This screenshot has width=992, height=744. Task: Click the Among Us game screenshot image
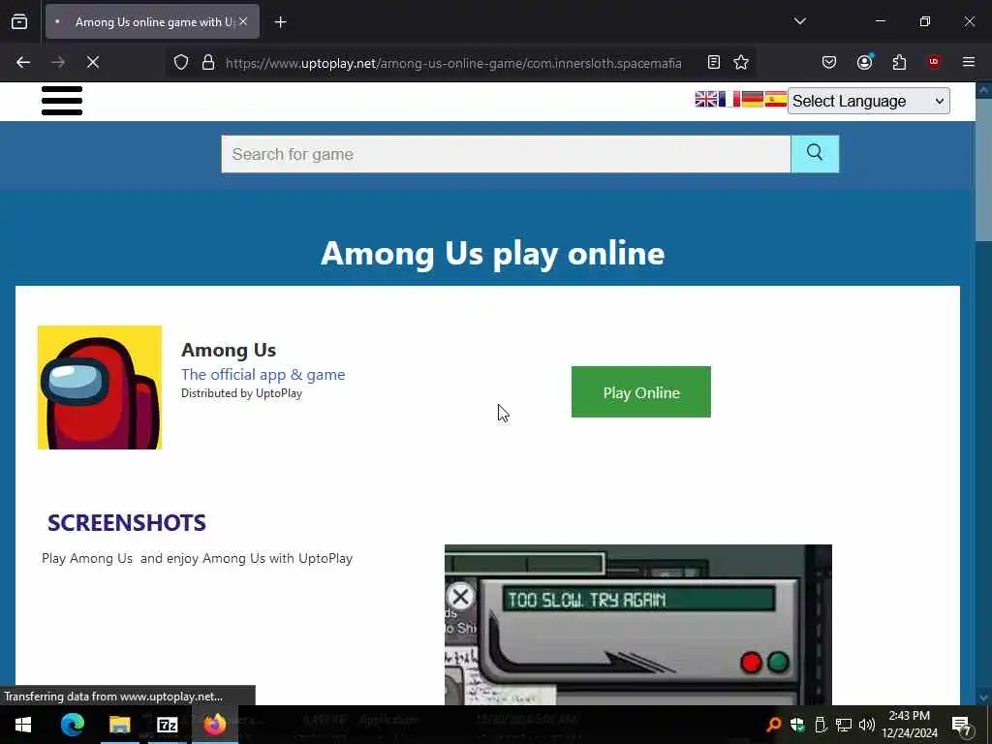[x=637, y=625]
